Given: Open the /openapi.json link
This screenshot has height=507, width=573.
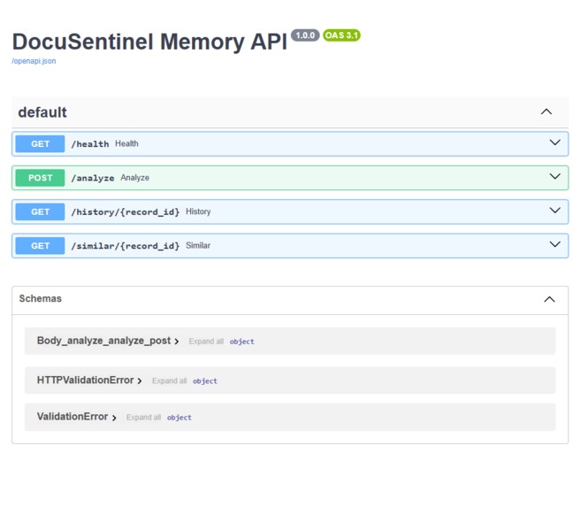Looking at the screenshot, I should click(x=34, y=61).
